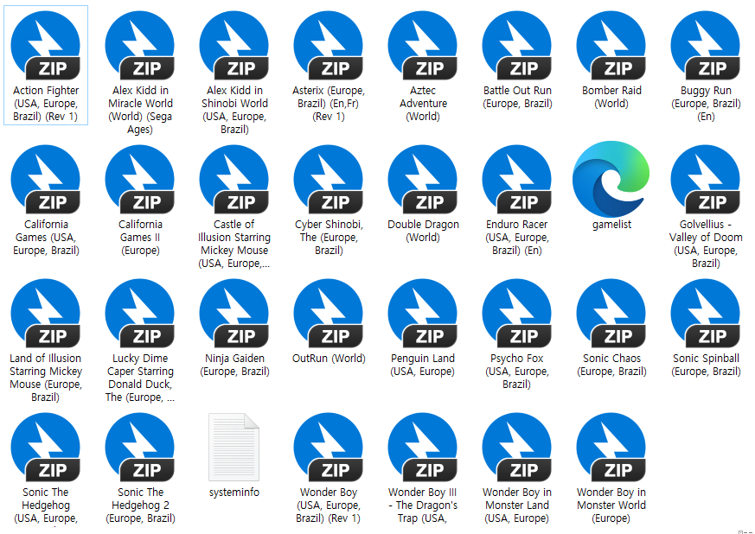Select Sonic The Hedgehog 2 ZIP icon
This screenshot has height=534, width=755.
[x=140, y=448]
